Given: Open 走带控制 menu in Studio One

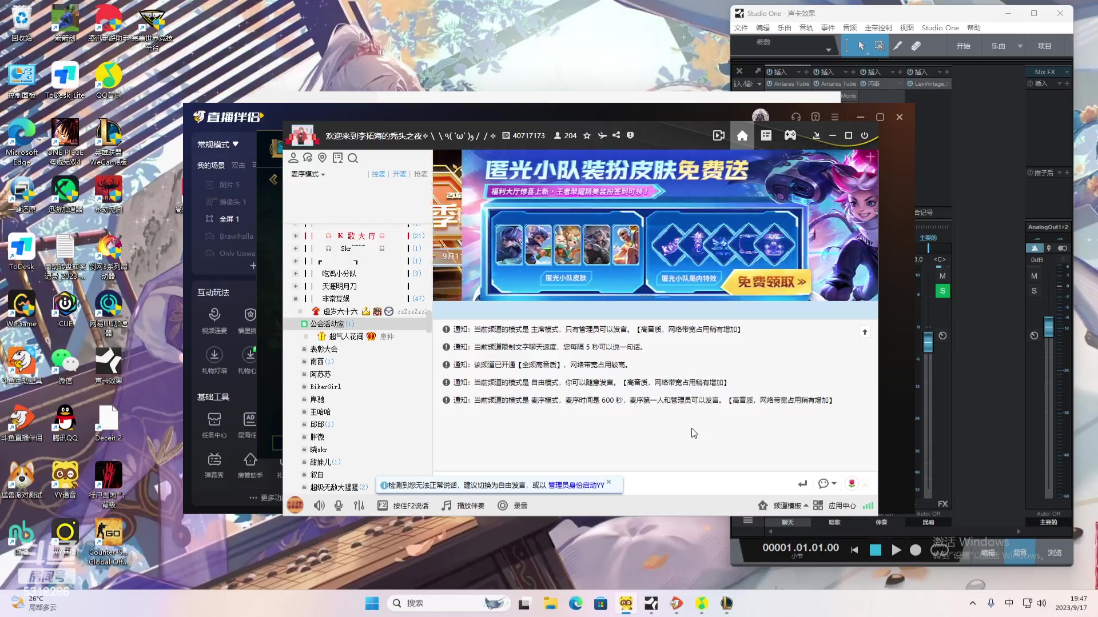Looking at the screenshot, I should point(878,27).
